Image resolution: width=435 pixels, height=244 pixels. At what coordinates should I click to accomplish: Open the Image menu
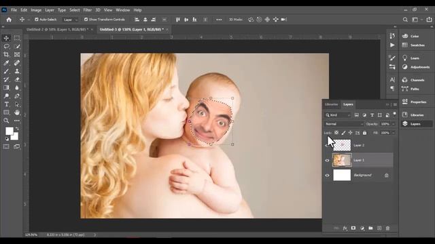tap(36, 10)
